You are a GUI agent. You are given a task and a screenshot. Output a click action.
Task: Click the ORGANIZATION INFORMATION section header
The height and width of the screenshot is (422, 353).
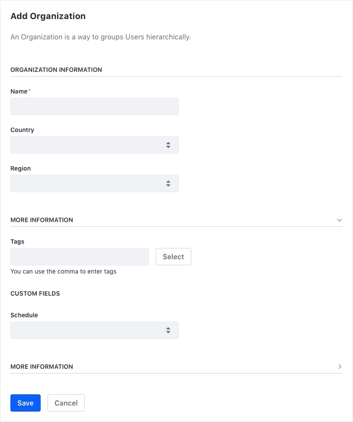tap(56, 70)
